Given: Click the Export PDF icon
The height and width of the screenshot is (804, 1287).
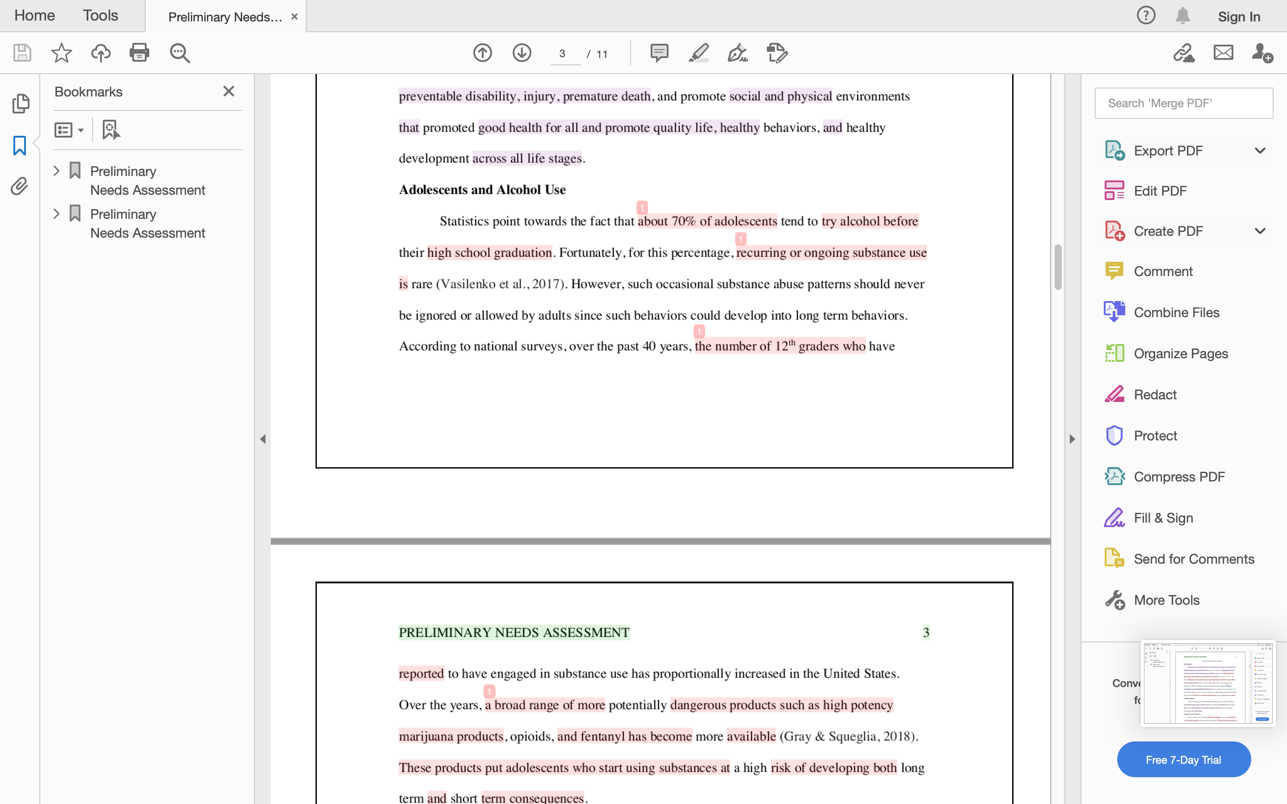Looking at the screenshot, I should [x=1114, y=151].
